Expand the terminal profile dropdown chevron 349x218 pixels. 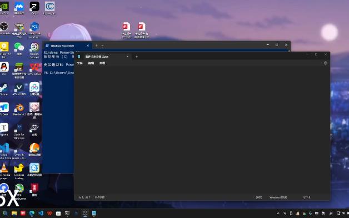click(x=102, y=45)
